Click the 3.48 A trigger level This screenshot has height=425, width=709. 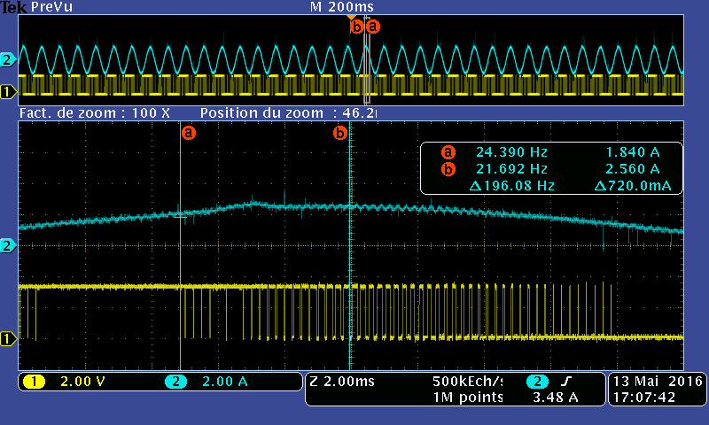click(556, 398)
